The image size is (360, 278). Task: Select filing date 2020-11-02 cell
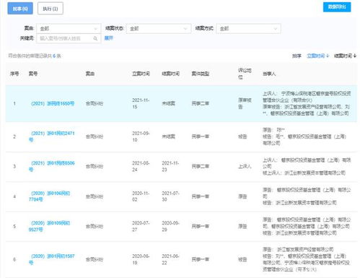(x=141, y=196)
